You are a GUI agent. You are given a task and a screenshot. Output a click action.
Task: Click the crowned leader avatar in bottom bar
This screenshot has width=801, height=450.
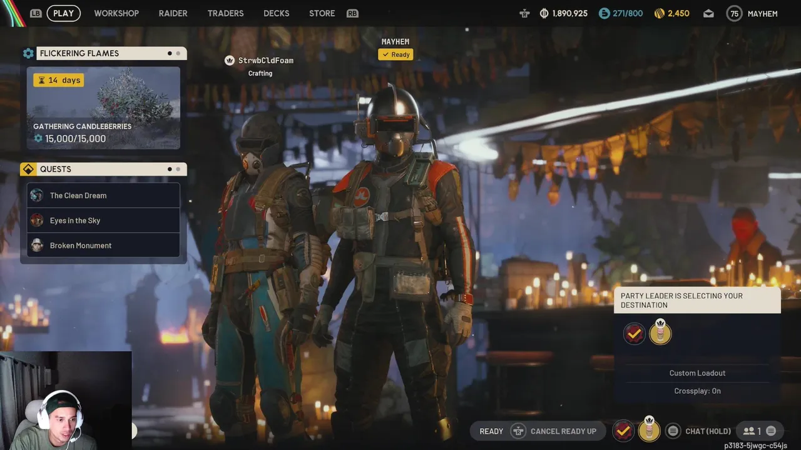coord(649,429)
